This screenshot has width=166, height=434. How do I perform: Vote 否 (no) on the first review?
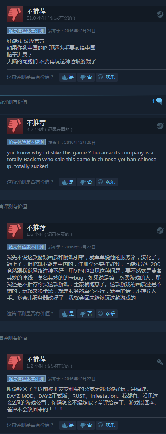(x=86, y=77)
